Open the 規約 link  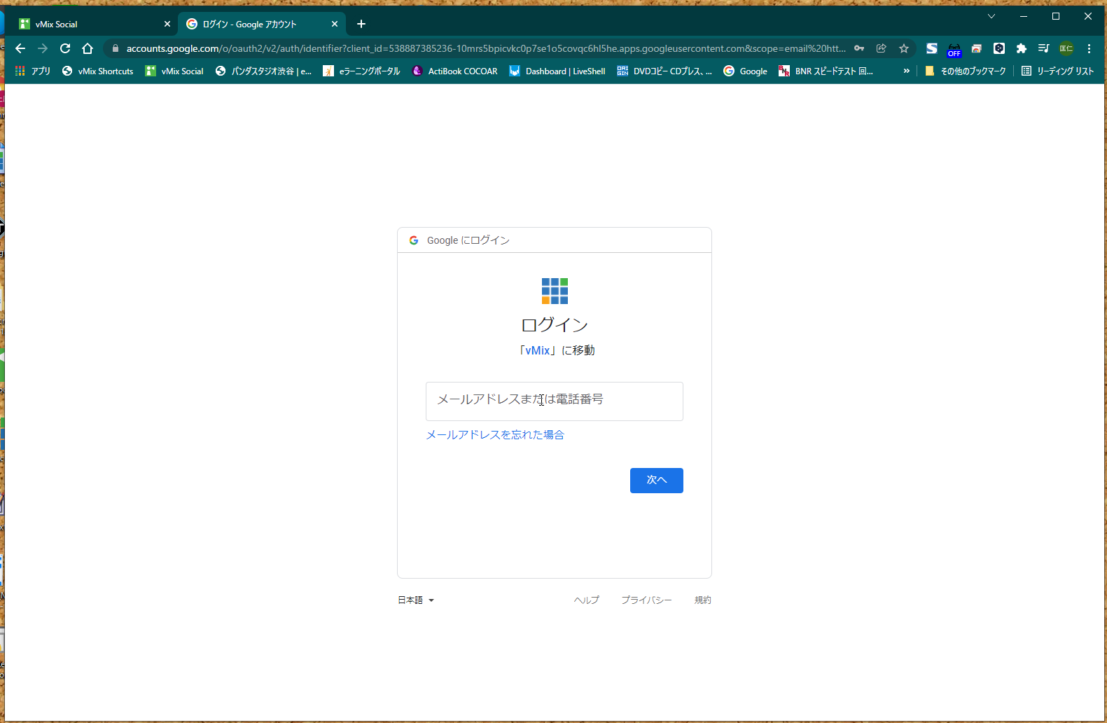(703, 600)
